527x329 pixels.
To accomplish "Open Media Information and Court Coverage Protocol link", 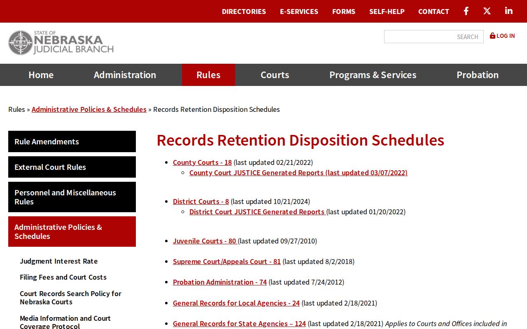I will click(x=65, y=322).
